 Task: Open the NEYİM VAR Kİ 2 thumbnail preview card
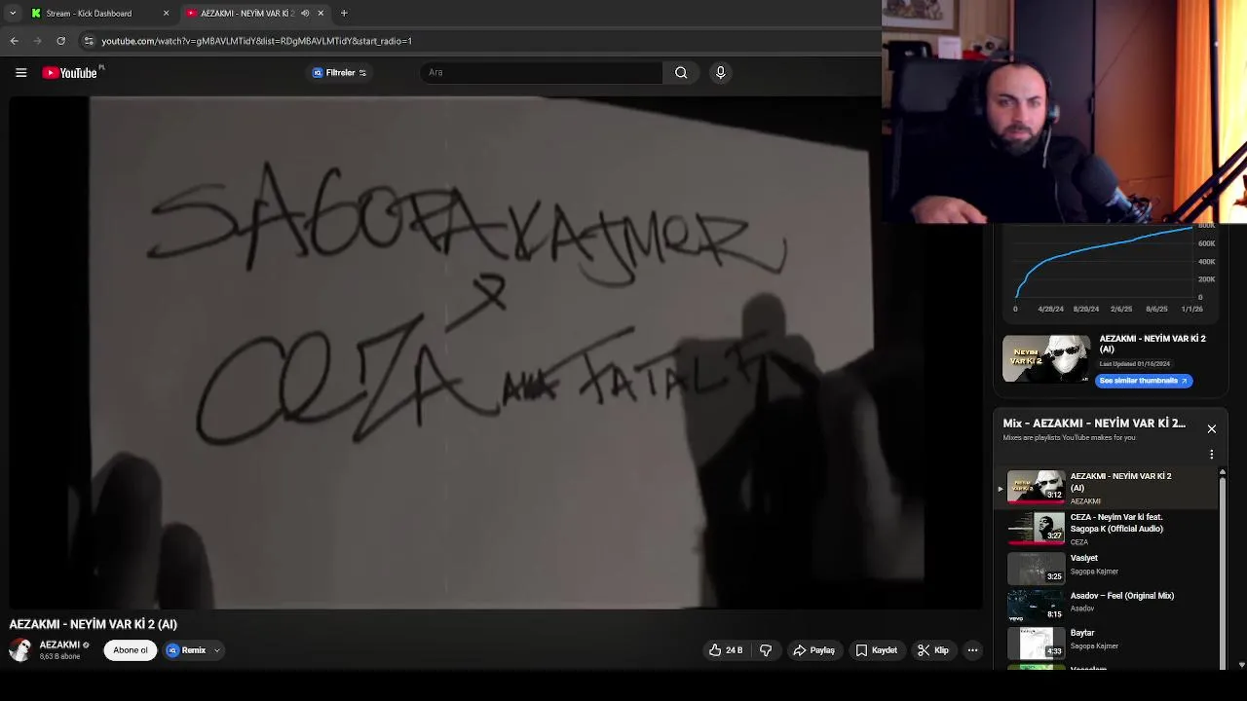[x=1046, y=359]
